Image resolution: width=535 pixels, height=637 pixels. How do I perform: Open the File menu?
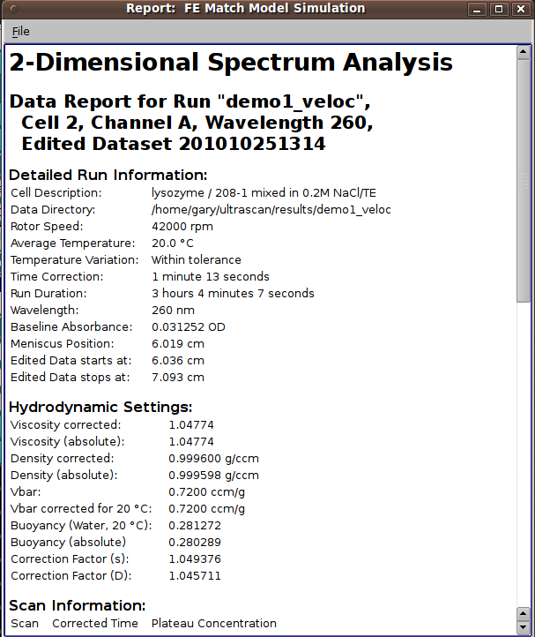[20, 31]
